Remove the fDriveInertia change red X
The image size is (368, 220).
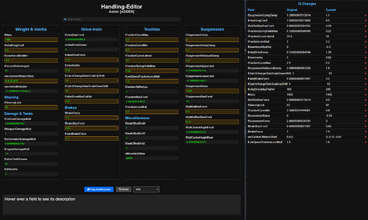365,58
